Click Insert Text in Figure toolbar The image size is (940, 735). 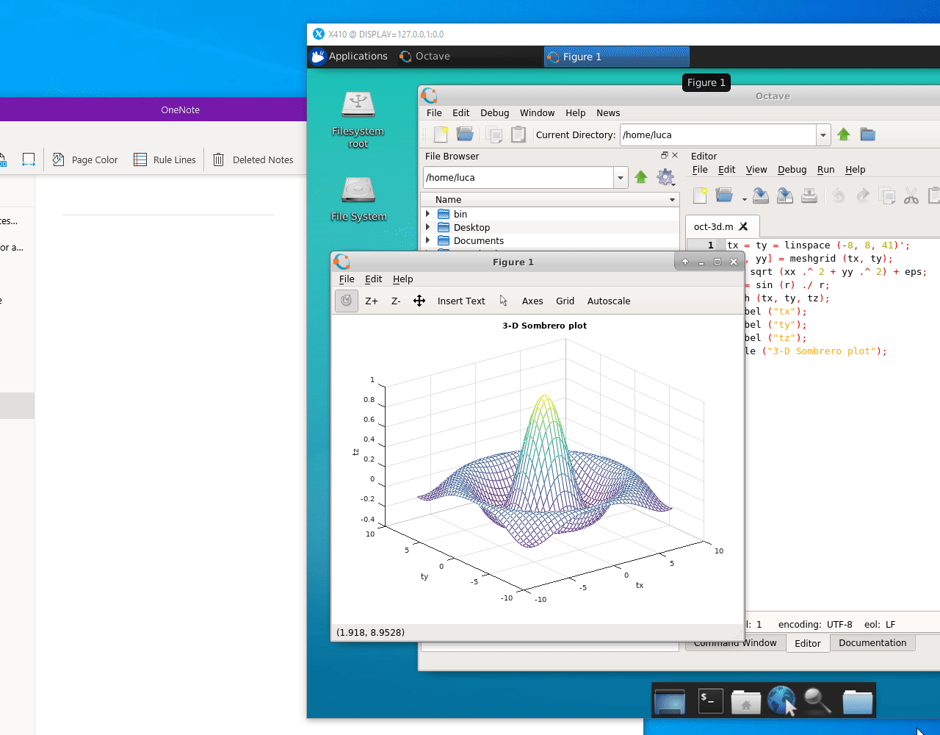coord(461,301)
